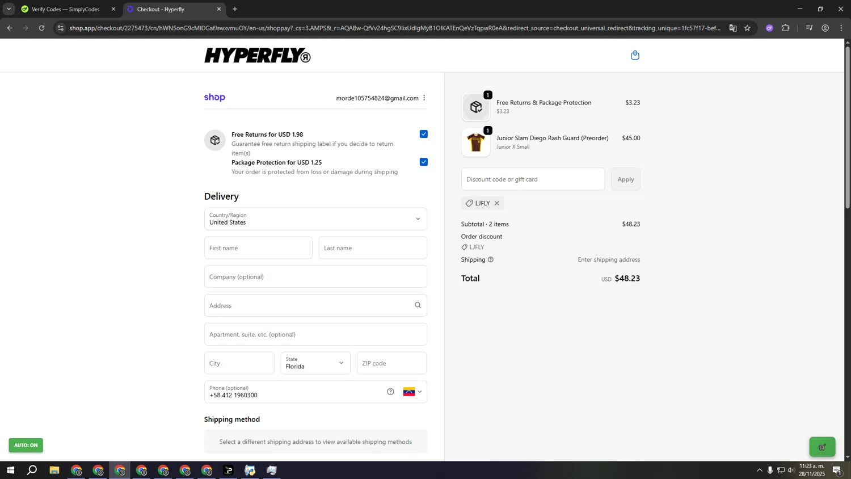Uncheck Package Protection for USD 1.25
Screen dimensions: 851x479
[x=424, y=162]
